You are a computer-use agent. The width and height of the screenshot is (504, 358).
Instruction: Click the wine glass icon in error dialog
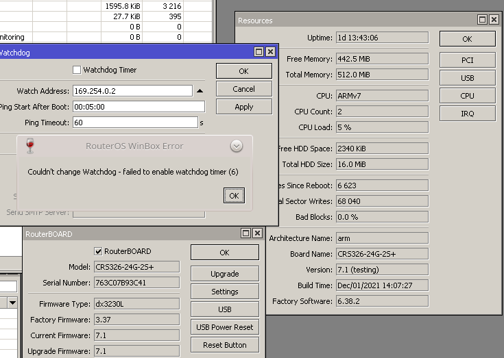(x=30, y=146)
